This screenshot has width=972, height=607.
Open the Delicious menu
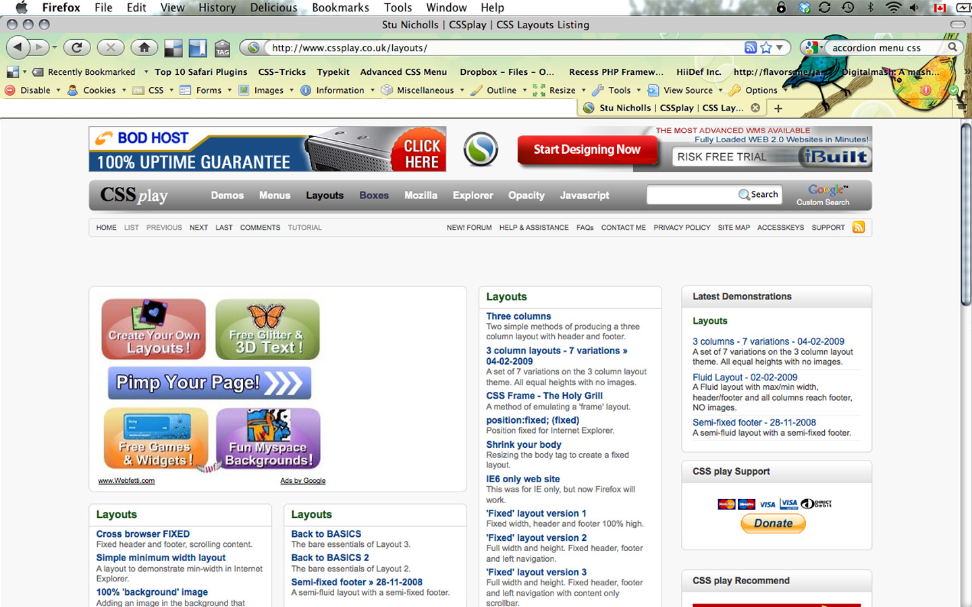[273, 7]
